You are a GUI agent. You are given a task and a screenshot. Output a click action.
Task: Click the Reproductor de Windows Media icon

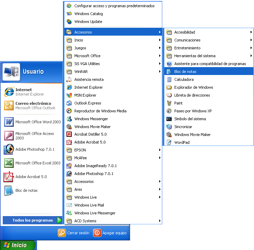tap(69, 111)
